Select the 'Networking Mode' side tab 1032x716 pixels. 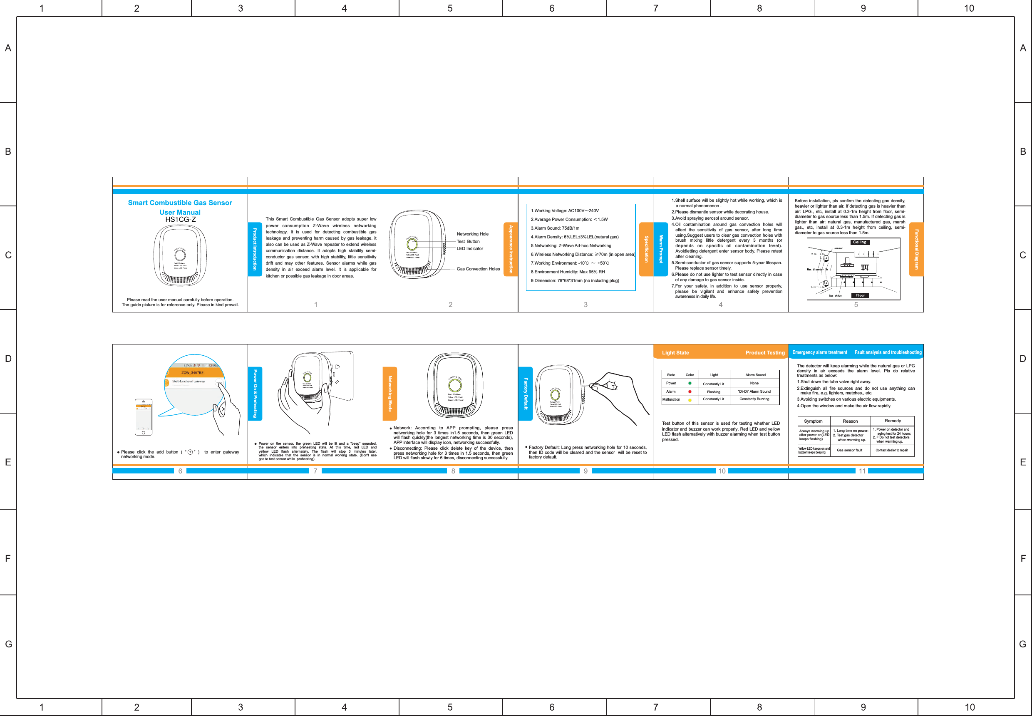(390, 394)
